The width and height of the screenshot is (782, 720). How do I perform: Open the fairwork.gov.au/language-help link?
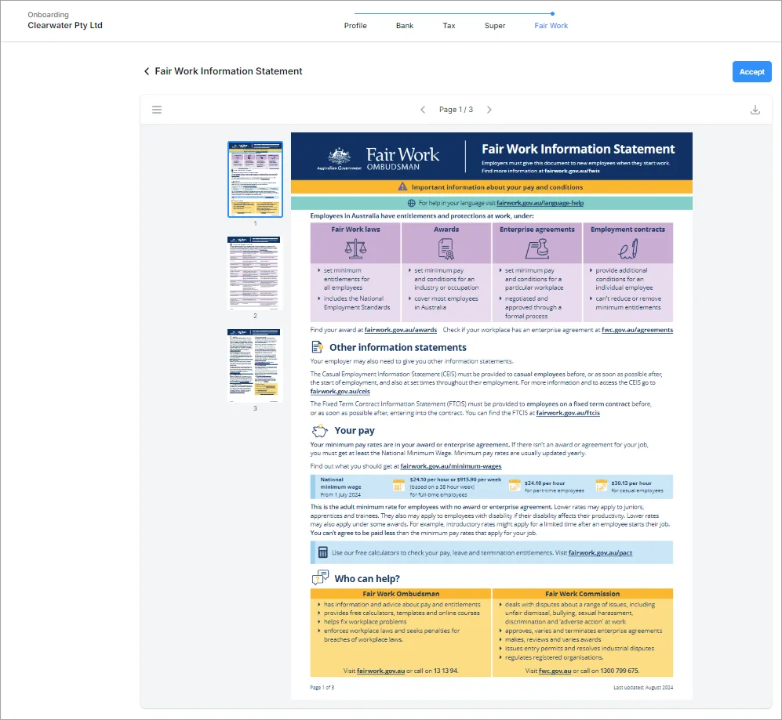click(540, 203)
